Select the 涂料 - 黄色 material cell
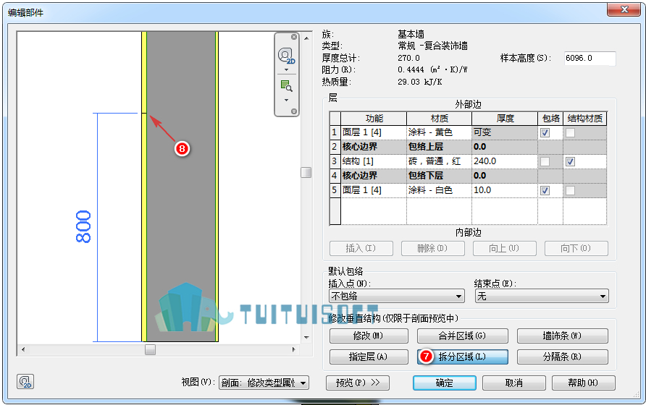This screenshot has width=646, height=405. click(439, 132)
